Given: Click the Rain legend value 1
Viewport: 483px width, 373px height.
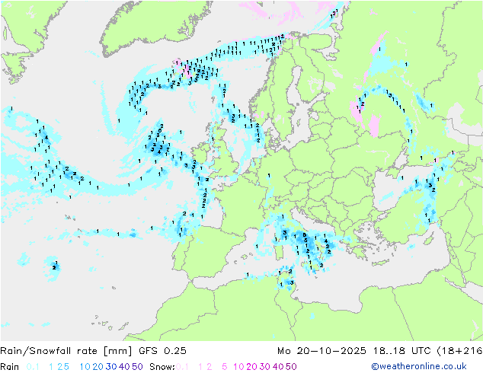Looking at the screenshot, I should 51,367.
